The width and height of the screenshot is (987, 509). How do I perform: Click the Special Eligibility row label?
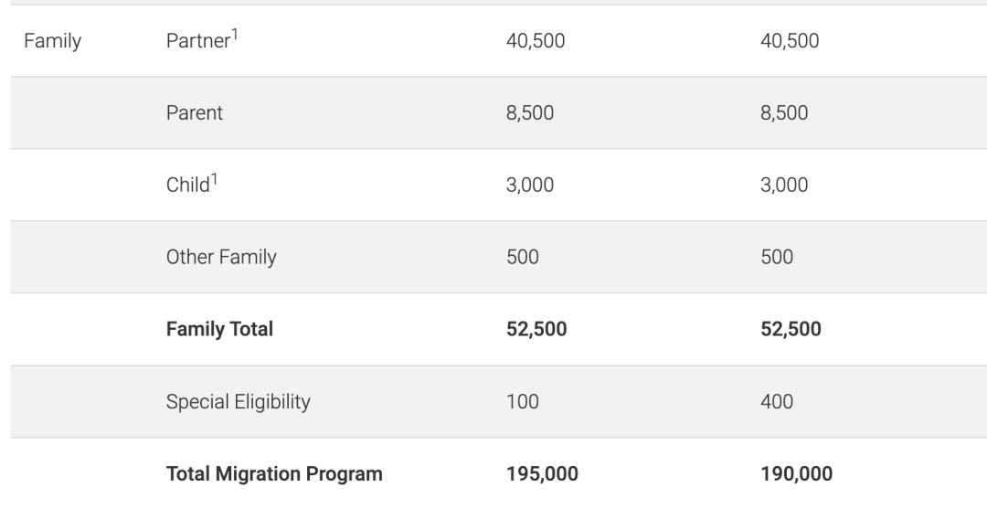coord(239,402)
